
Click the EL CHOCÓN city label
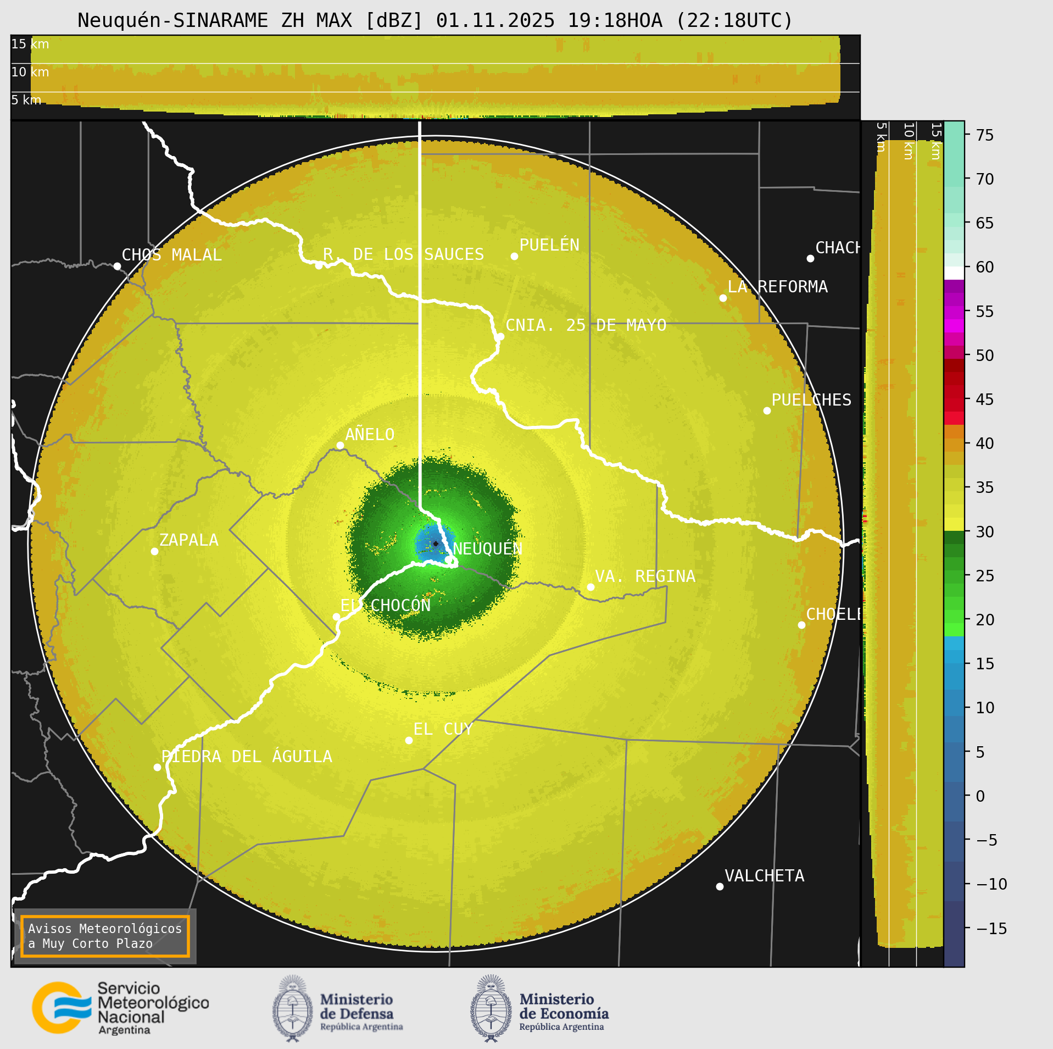tap(386, 606)
